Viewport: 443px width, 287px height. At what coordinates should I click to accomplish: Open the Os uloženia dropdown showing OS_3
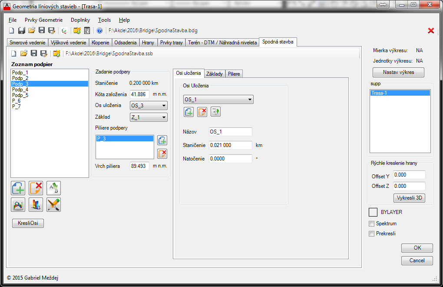point(149,105)
